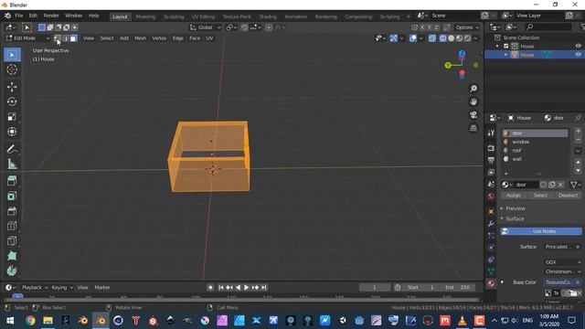Screen dimensions: 585x329
Task: Select the Transform tool
Action: [x=12, y=132]
